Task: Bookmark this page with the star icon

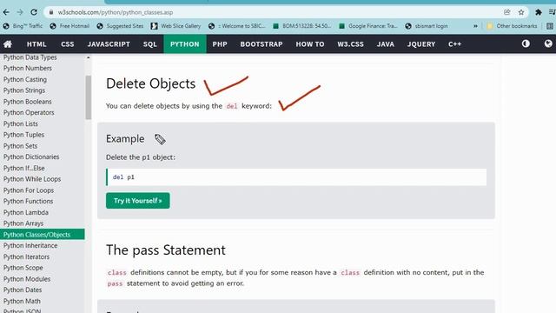Action: point(521,12)
